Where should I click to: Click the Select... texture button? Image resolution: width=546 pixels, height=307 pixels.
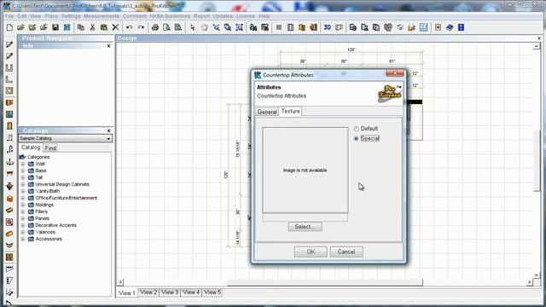click(305, 227)
